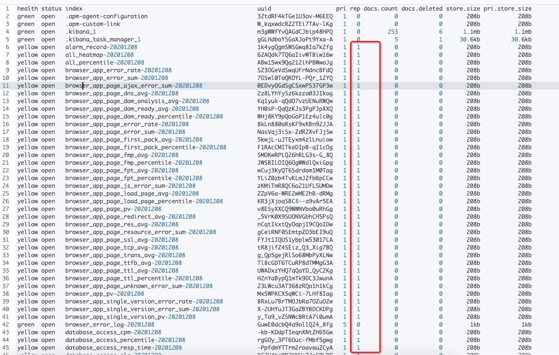Click 'browser_app_page_load_page_percentile-20201208' text
Viewport: 559px width, 355px height.
click(x=144, y=201)
